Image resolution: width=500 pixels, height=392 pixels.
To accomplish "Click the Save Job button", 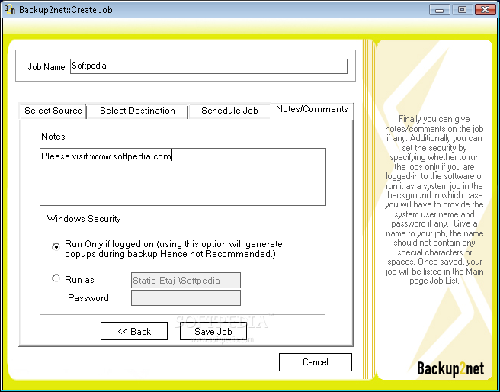I will click(213, 331).
